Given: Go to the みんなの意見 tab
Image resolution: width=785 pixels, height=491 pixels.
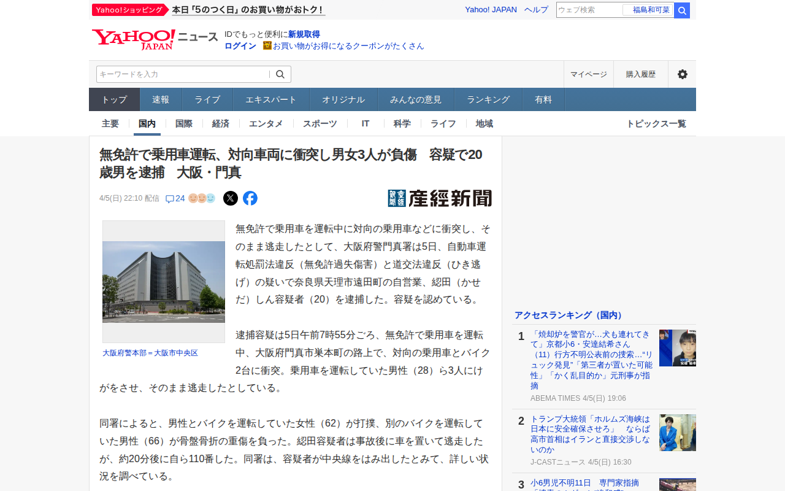Looking at the screenshot, I should pos(416,99).
